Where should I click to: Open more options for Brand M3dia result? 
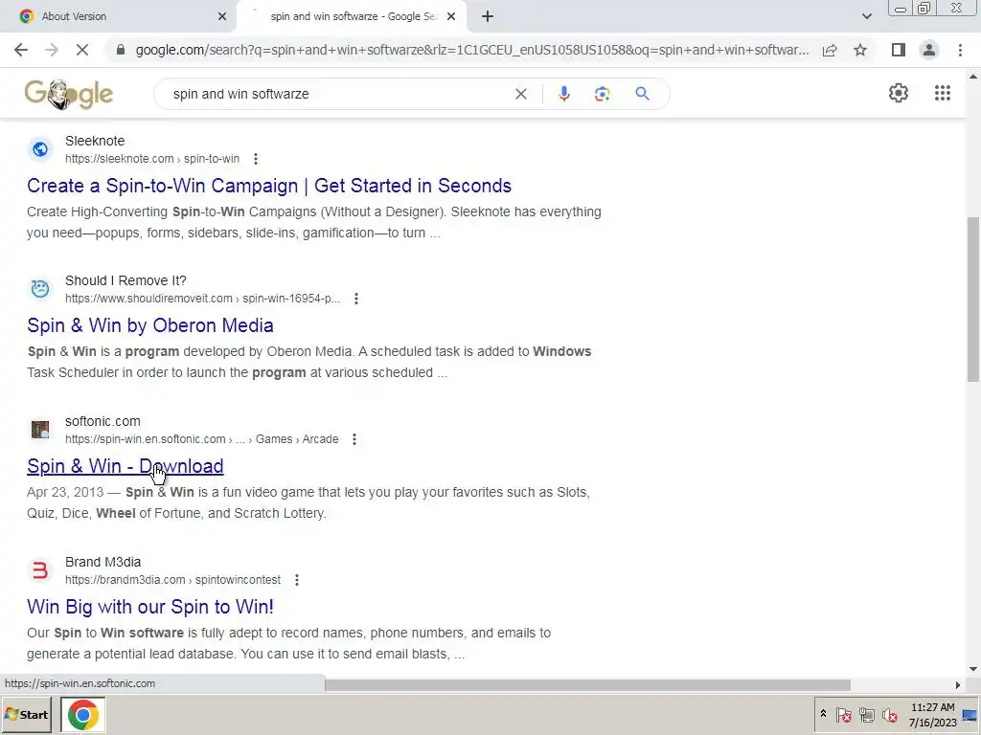[x=297, y=580]
